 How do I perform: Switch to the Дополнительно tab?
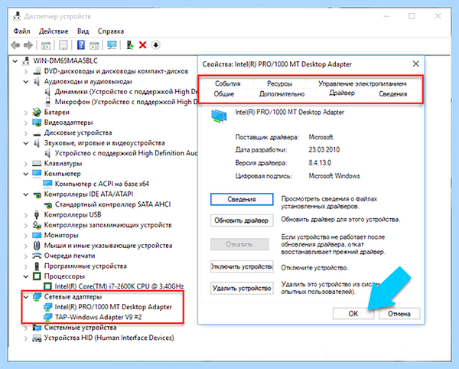(282, 94)
